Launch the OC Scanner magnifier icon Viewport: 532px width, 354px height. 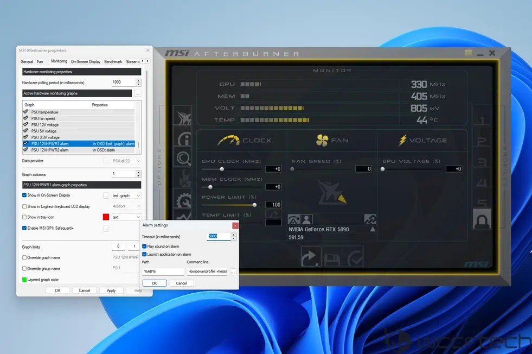[183, 158]
